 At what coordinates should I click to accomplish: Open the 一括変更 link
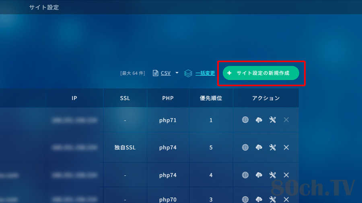click(205, 73)
